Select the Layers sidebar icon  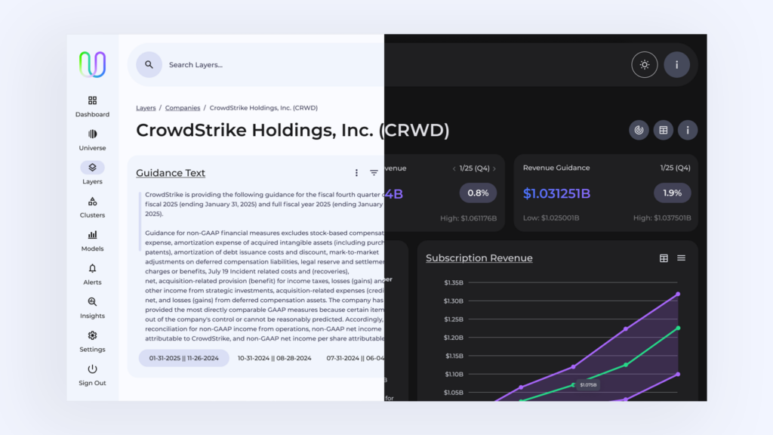click(92, 168)
